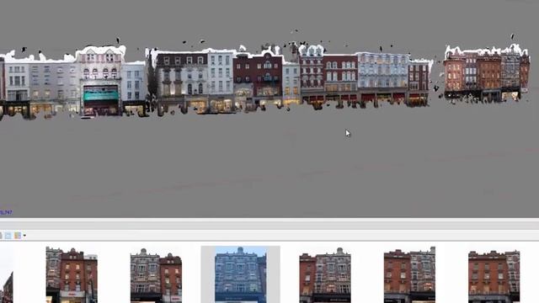The height and width of the screenshot is (303, 539).
Task: Select the first full photo thumbnail with red brick center
Action: tap(72, 275)
